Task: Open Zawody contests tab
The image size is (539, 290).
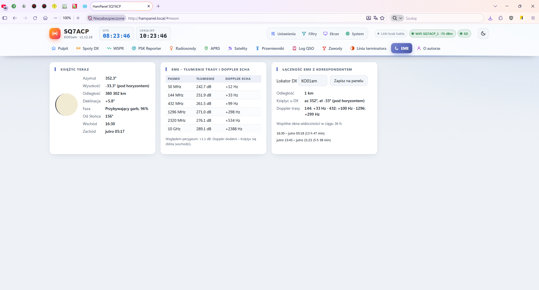Action: tap(332, 48)
